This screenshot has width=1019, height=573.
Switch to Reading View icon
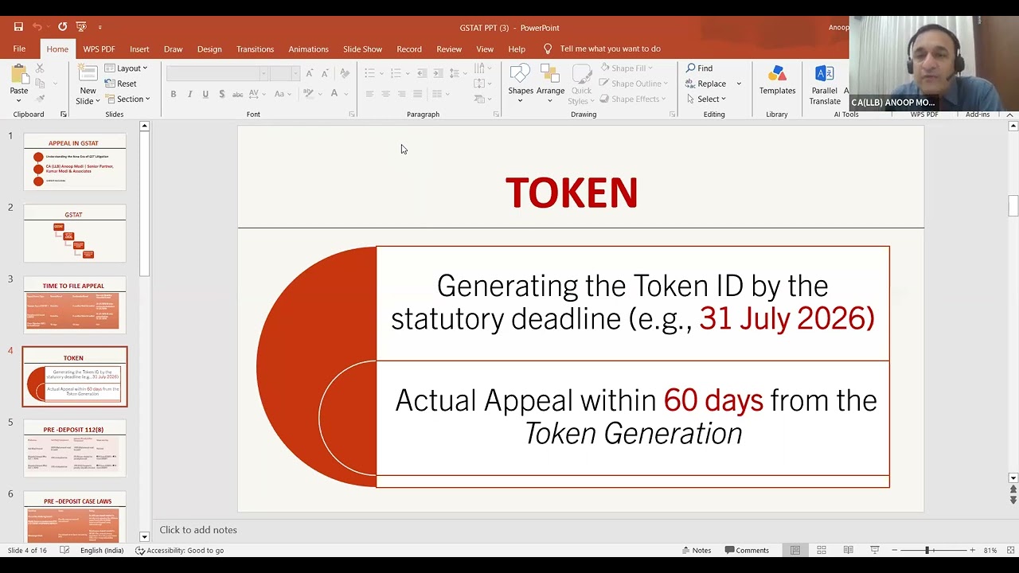[x=848, y=550]
